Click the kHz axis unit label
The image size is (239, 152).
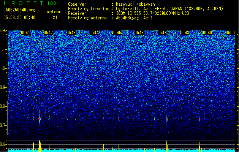[3, 31]
